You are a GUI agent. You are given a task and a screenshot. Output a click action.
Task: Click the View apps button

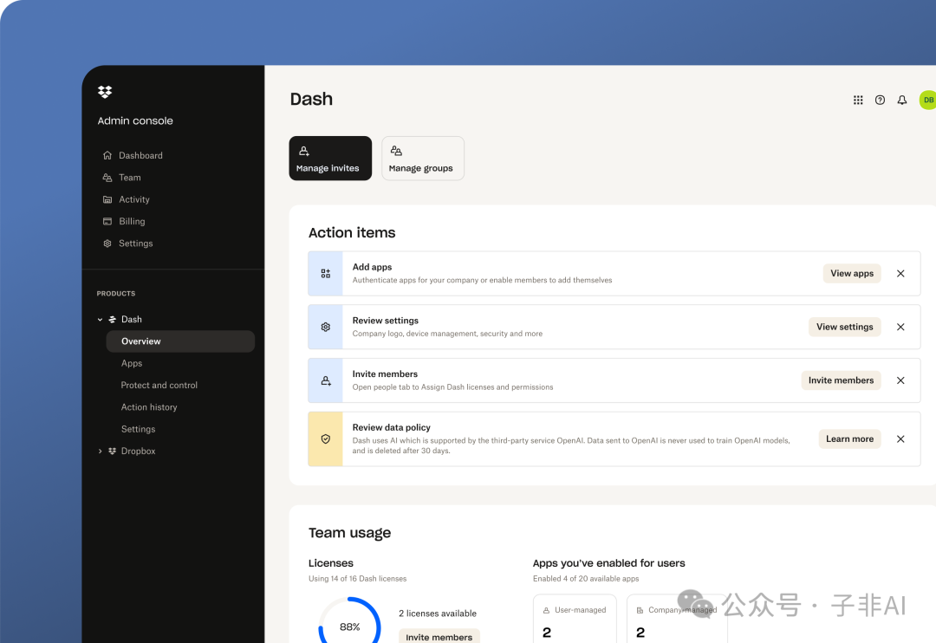pos(852,274)
